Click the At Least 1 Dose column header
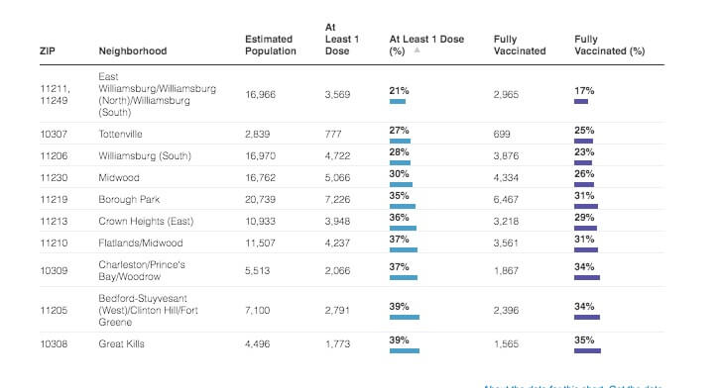717x388 pixels. click(x=341, y=39)
